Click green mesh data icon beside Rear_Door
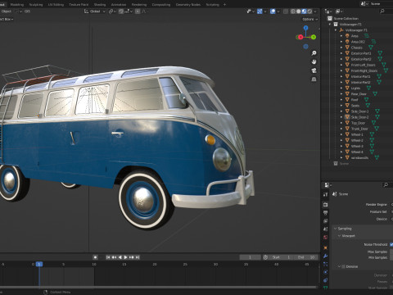Screen dimensions: 393x295 375,94
